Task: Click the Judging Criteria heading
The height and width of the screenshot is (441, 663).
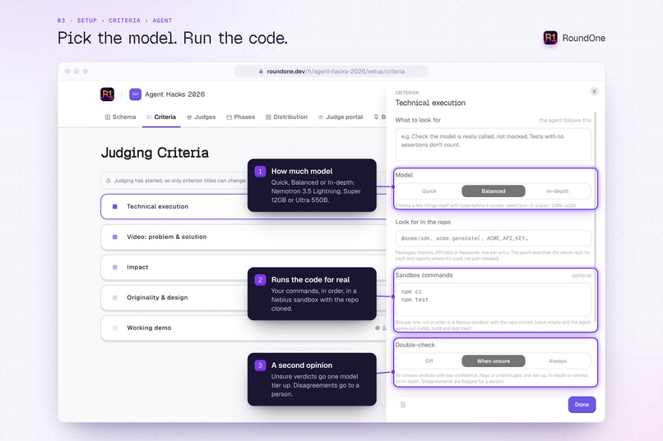Action: pos(155,153)
